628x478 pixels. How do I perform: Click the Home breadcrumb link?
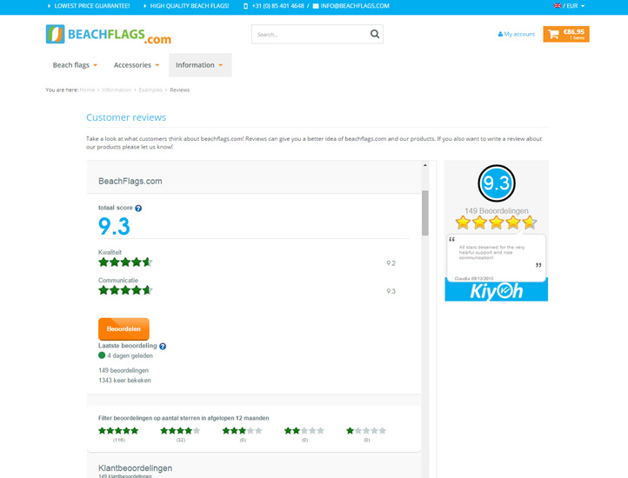coord(87,90)
